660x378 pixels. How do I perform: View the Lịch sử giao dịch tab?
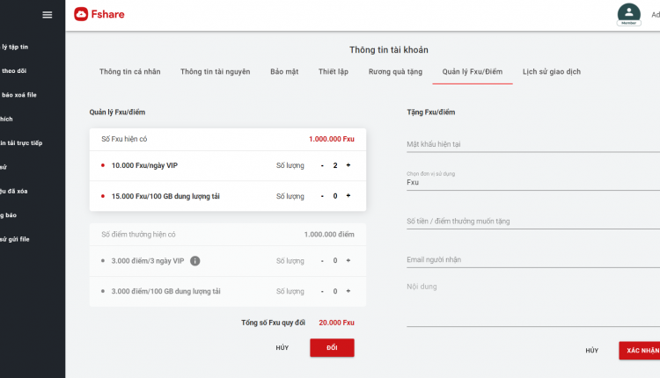pyautogui.click(x=552, y=71)
